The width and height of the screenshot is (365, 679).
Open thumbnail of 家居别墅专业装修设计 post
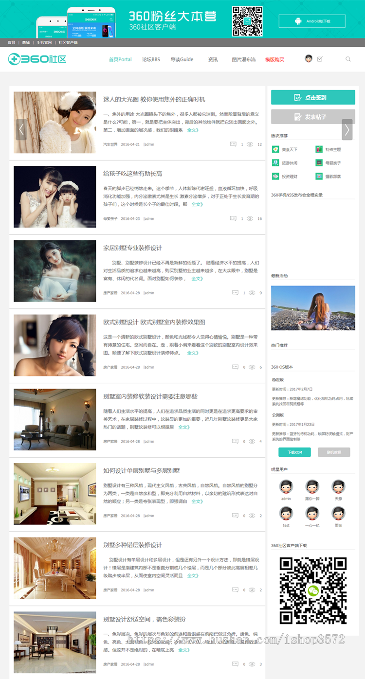pyautogui.click(x=55, y=271)
